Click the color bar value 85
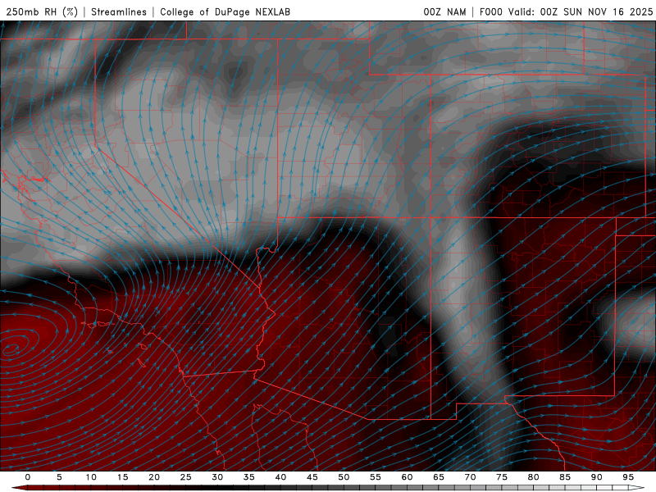 (x=565, y=477)
